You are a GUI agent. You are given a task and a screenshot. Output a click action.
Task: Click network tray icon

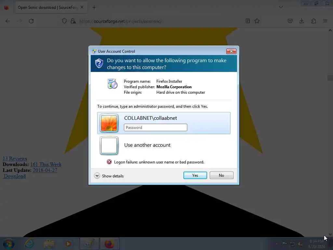pos(292,244)
